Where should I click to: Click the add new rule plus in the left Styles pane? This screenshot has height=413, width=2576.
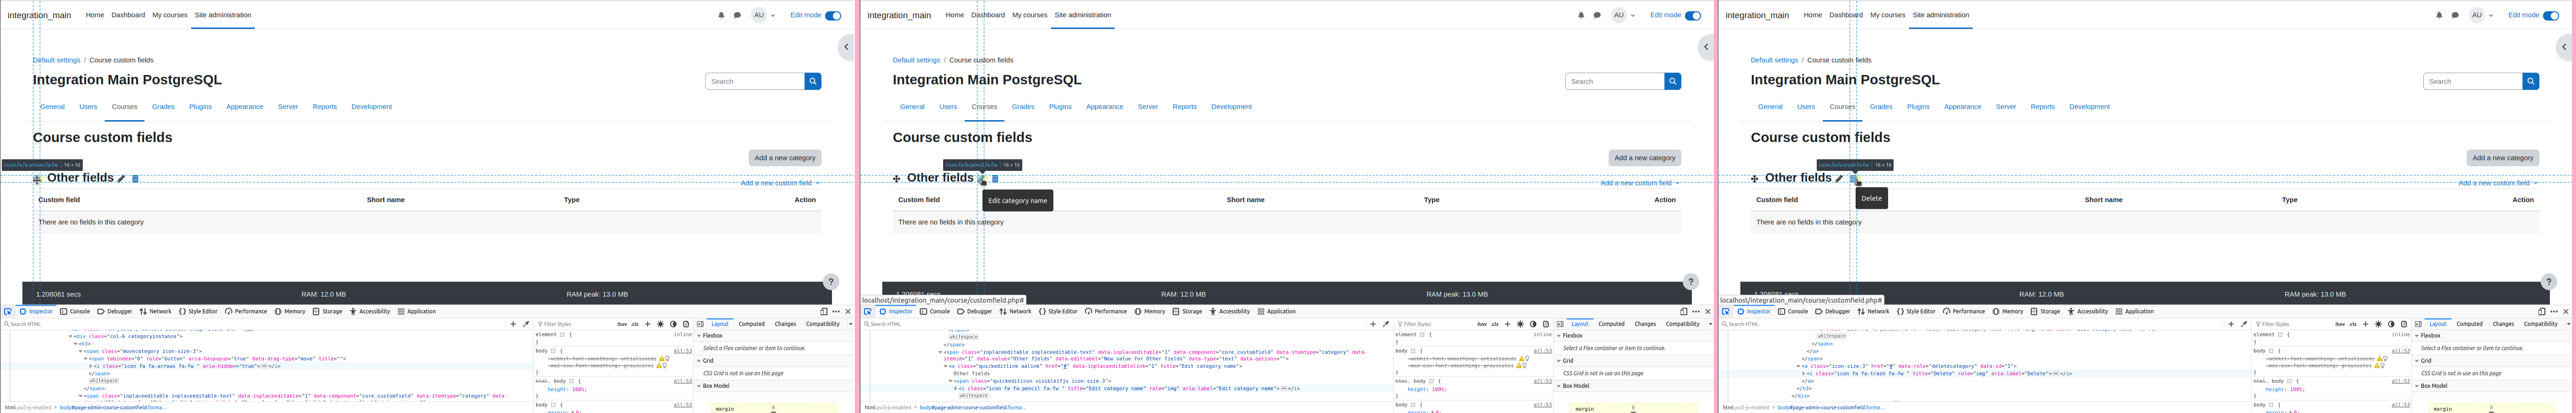647,324
